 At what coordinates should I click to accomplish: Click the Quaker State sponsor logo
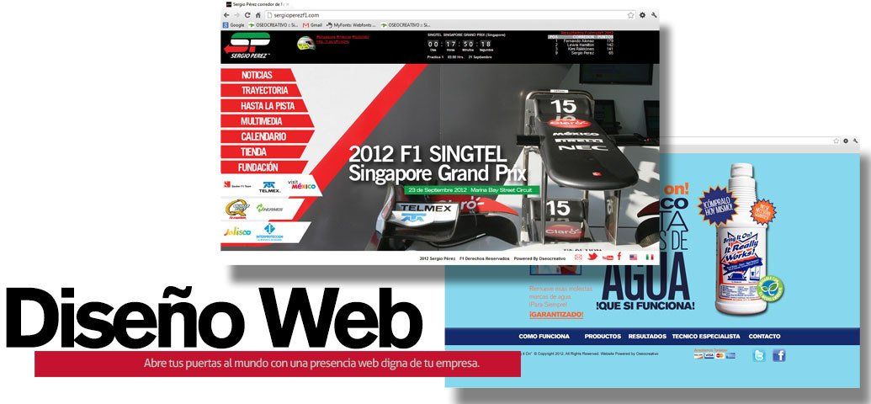click(x=237, y=209)
